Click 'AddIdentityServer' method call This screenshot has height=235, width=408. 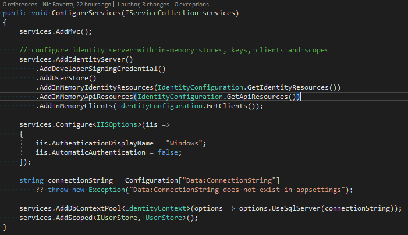pos(90,59)
